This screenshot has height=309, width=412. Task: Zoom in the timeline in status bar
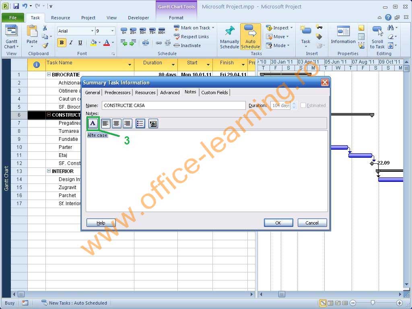coord(400,303)
